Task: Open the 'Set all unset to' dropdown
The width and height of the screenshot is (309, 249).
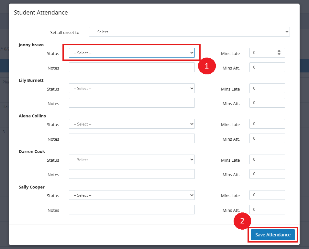Action: point(189,32)
